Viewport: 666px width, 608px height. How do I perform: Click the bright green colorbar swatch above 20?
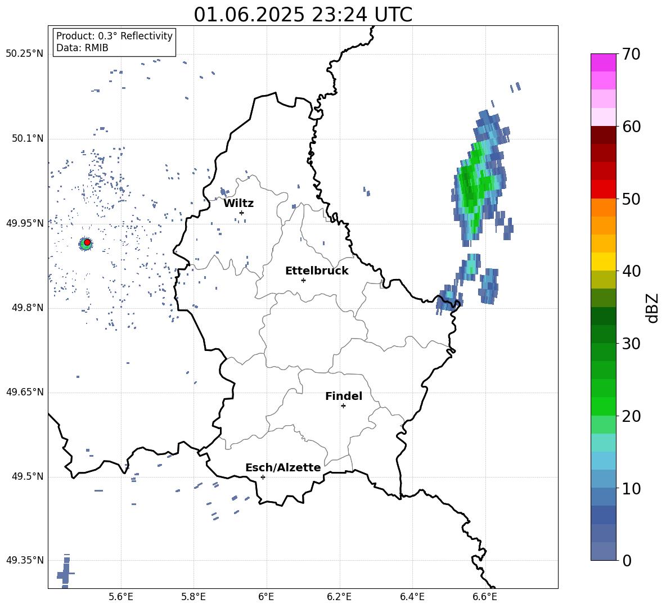tap(603, 406)
